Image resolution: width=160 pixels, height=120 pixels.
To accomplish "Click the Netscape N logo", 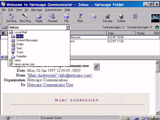I will [x=155, y=18].
